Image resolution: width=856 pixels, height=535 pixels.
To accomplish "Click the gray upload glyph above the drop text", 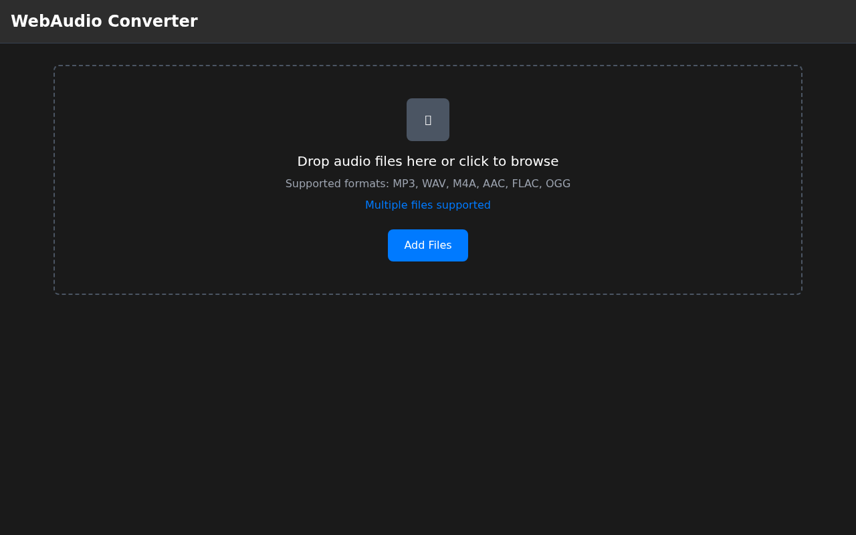I will click(x=428, y=119).
